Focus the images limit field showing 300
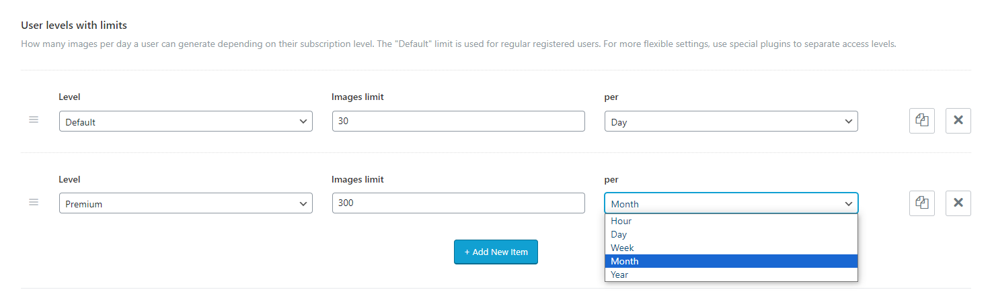The image size is (992, 300). tap(458, 204)
